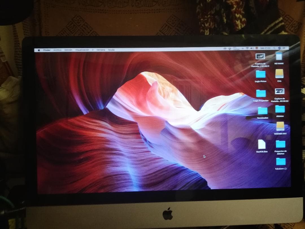Open the Cris drive
The image size is (305, 229).
coord(280,74)
